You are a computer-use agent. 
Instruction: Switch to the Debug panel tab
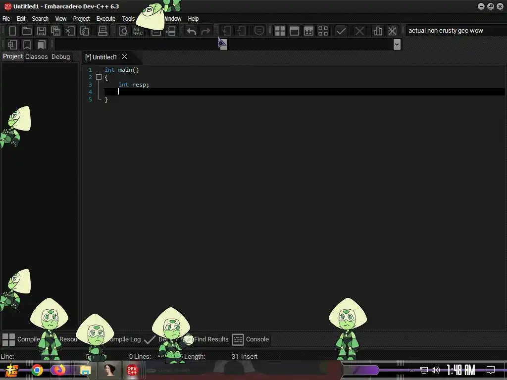[60, 56]
